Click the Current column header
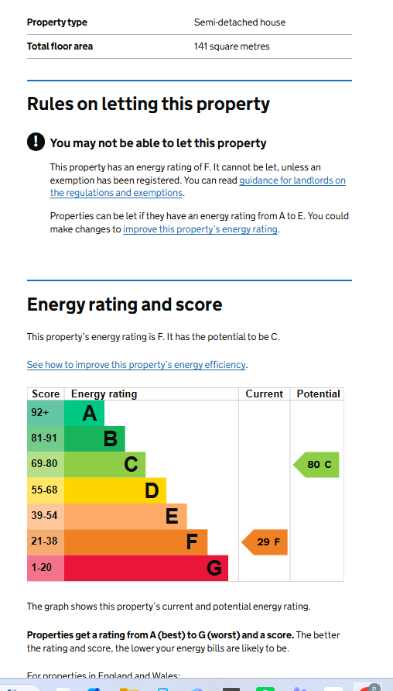This screenshot has height=691, width=393. 264,394
